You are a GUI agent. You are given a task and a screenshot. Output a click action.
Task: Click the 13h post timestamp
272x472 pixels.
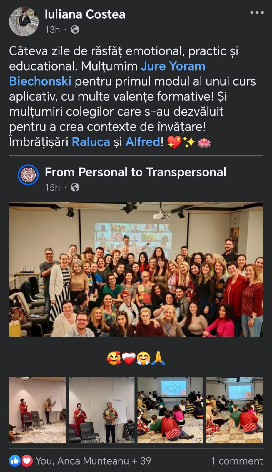(x=53, y=29)
